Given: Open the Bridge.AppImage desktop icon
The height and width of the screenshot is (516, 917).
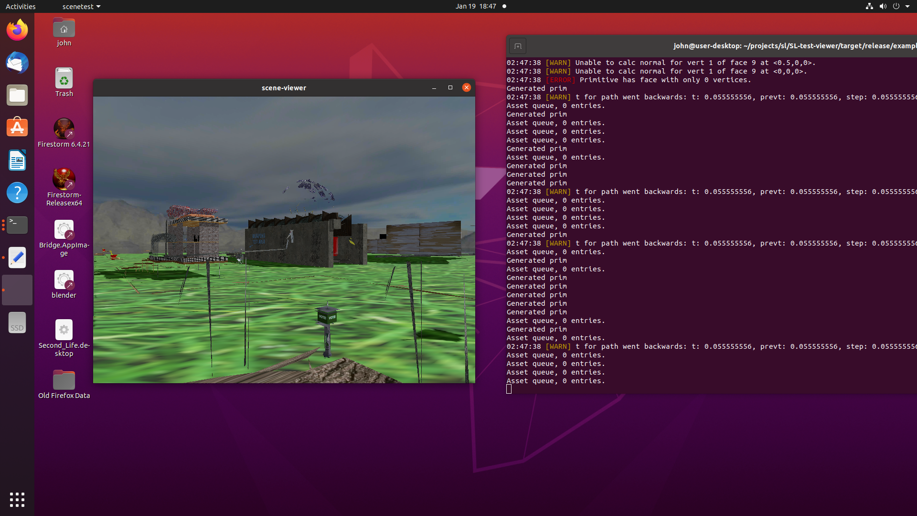Looking at the screenshot, I should point(64,230).
